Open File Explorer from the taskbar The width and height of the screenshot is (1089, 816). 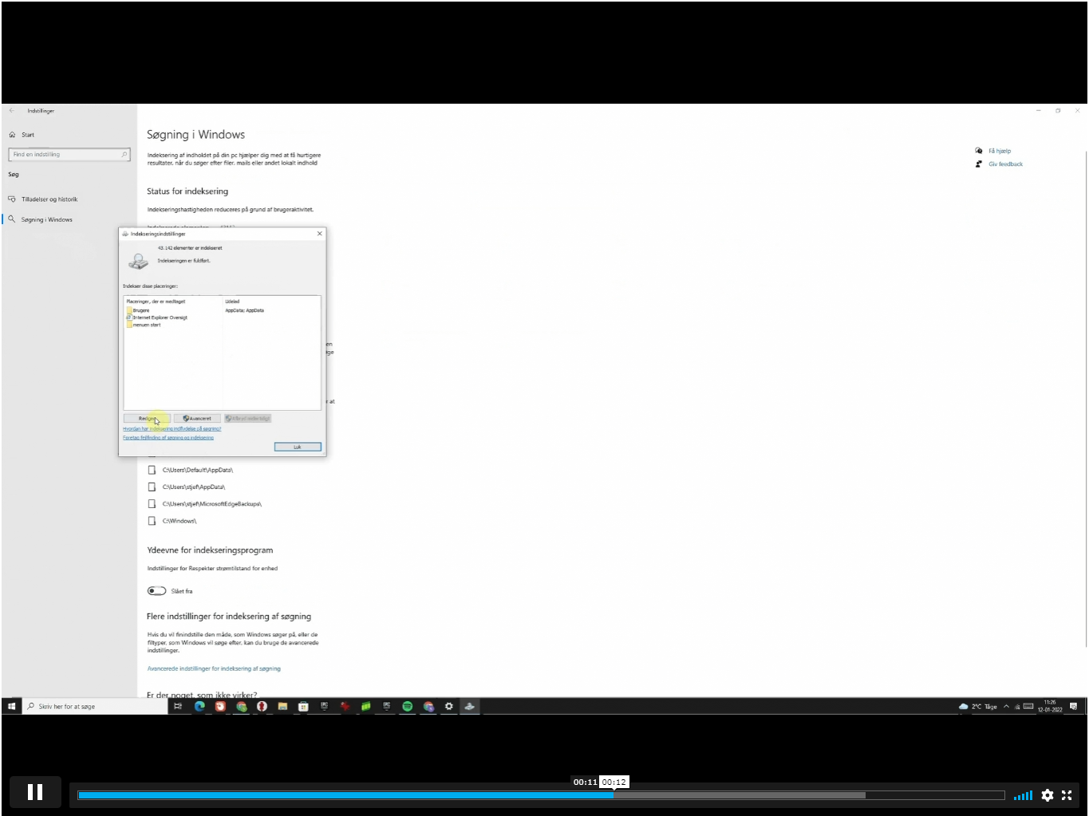click(282, 706)
